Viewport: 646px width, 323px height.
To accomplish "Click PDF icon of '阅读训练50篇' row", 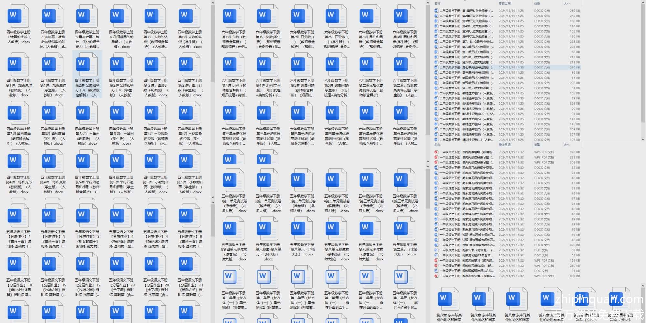I will pos(436,276).
